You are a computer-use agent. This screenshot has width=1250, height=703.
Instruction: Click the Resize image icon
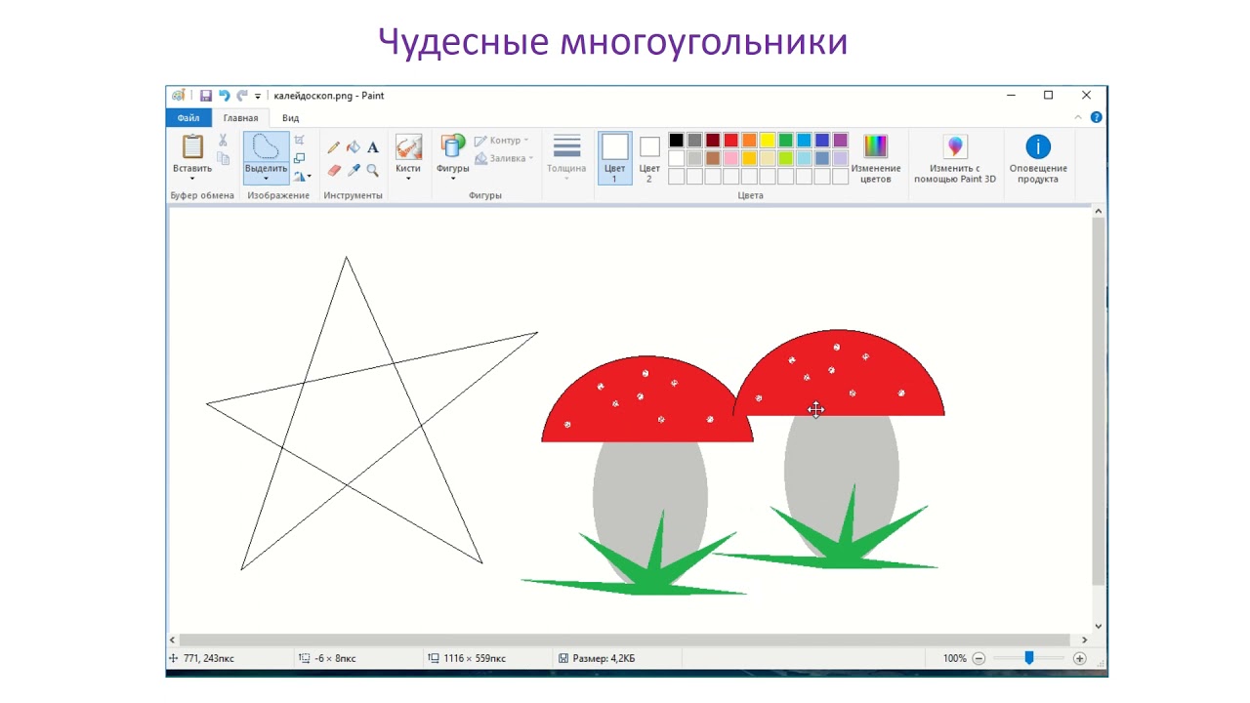click(300, 158)
